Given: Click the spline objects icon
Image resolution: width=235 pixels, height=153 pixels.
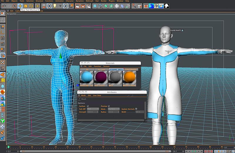Looking at the screenshot, I should pyautogui.click(x=100, y=6).
